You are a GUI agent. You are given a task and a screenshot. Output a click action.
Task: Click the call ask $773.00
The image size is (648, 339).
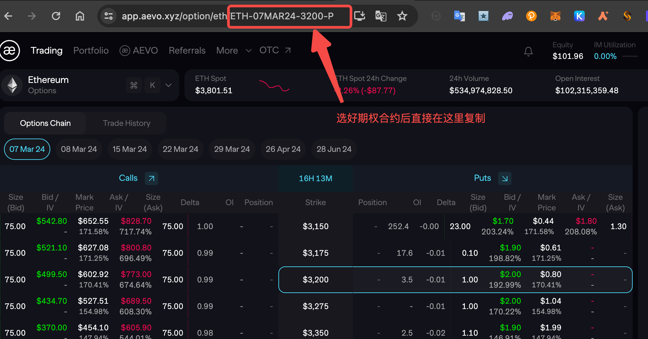pos(136,274)
